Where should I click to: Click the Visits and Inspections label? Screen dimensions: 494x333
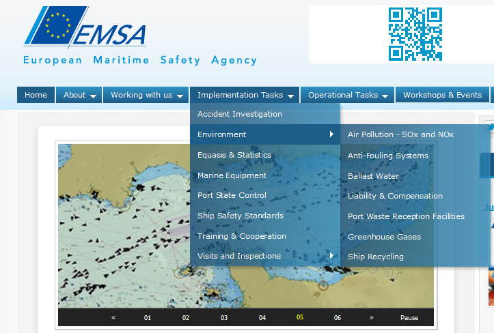[x=239, y=256]
